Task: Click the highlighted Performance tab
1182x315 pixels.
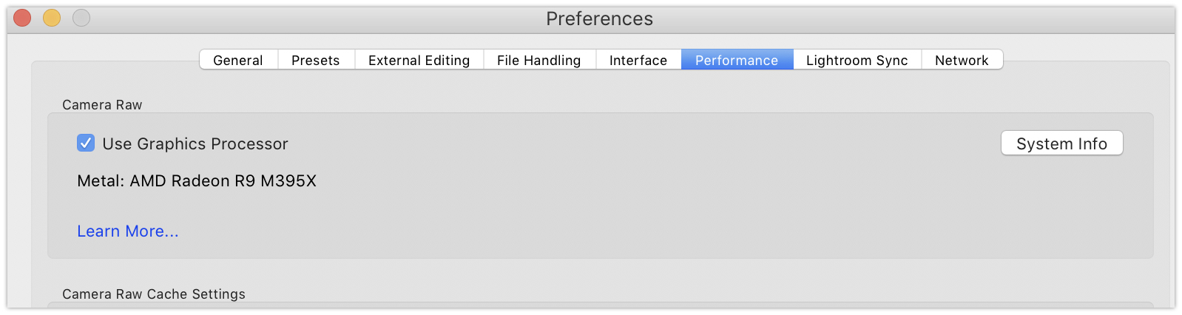Action: tap(737, 60)
